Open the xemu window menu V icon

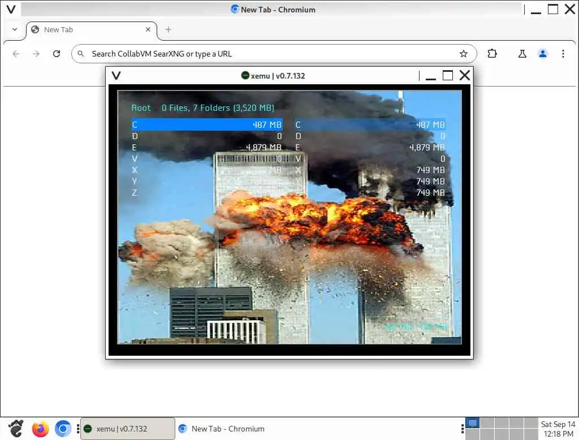pos(116,76)
